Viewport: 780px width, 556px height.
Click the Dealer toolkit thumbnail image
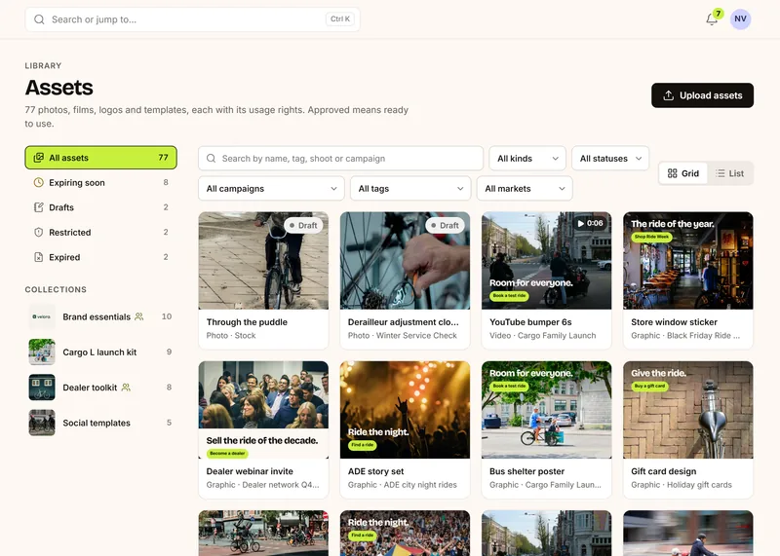(x=42, y=388)
